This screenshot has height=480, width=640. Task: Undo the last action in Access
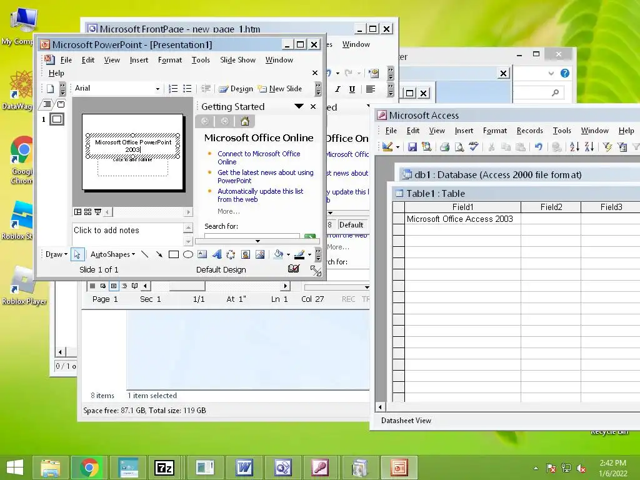538,146
